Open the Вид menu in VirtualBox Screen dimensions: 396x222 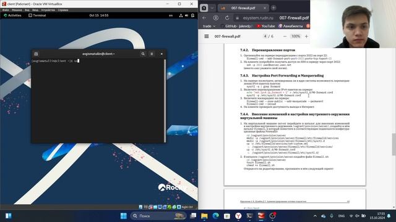coord(27,10)
